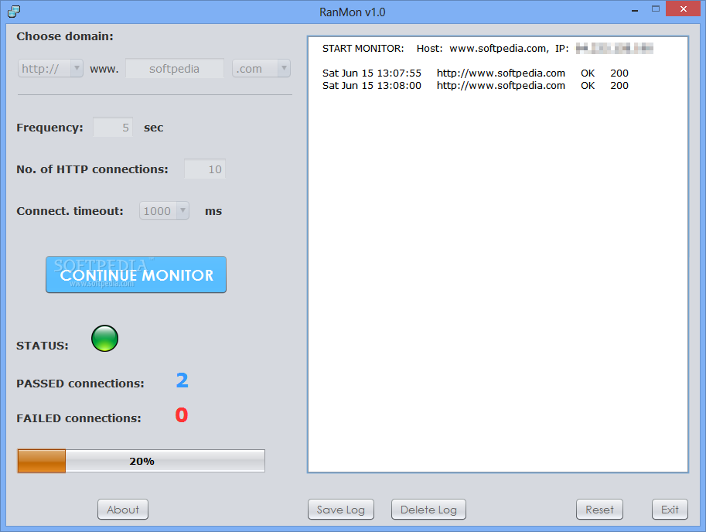Click the log entry at 13:07:55
This screenshot has width=706, height=532.
coord(476,73)
